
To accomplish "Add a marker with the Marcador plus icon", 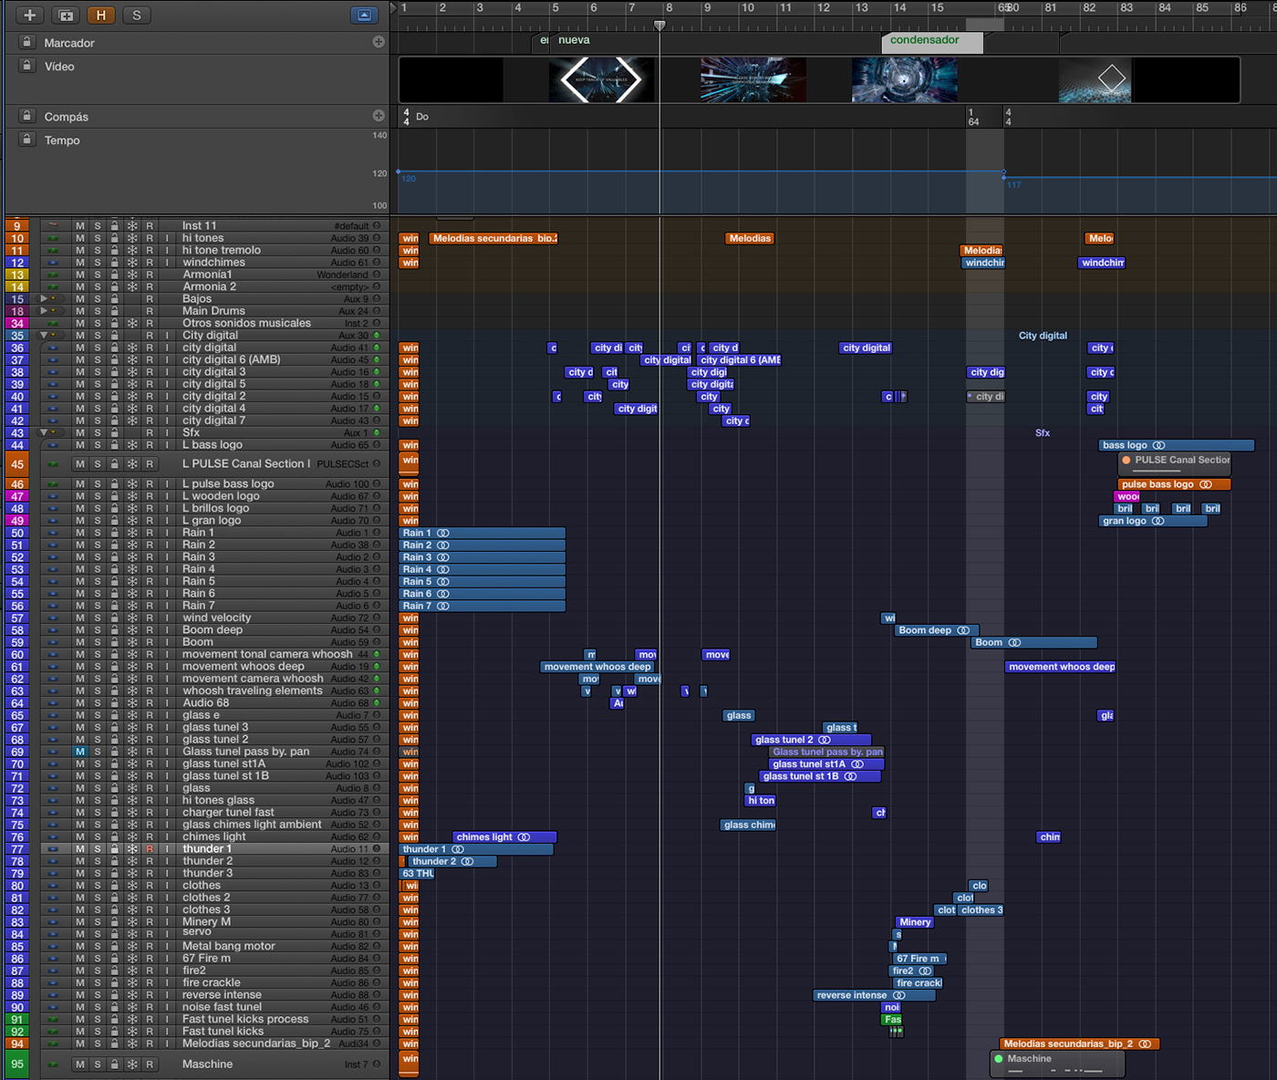I will [x=379, y=42].
